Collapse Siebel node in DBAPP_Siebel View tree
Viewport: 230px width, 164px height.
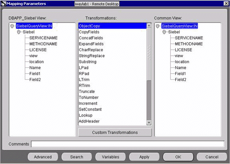[x=19, y=32]
